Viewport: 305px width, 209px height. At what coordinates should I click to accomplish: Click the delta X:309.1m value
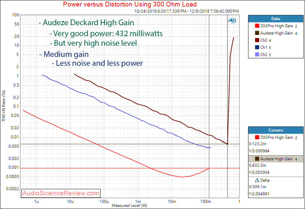click(x=258, y=187)
